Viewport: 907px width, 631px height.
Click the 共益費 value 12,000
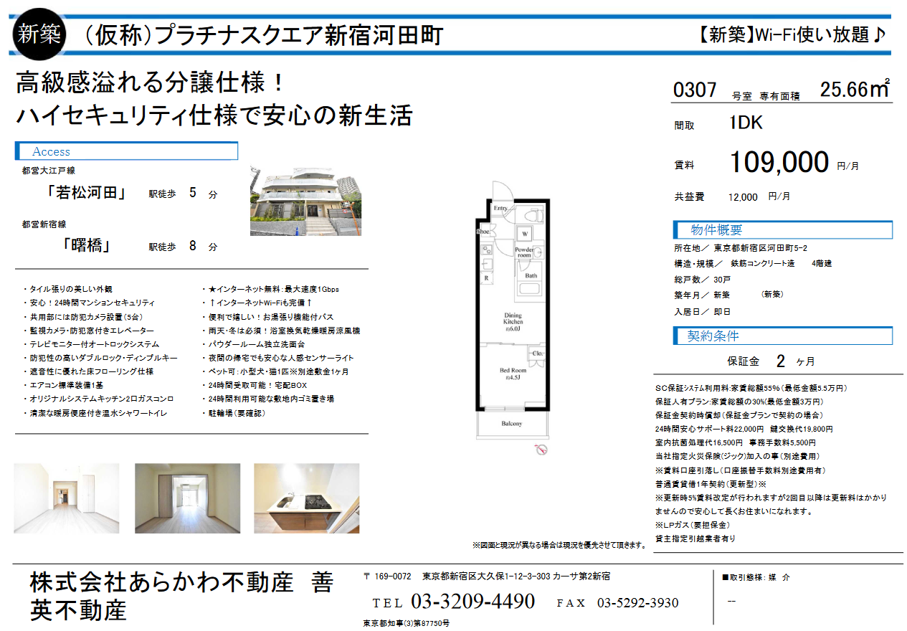click(743, 196)
